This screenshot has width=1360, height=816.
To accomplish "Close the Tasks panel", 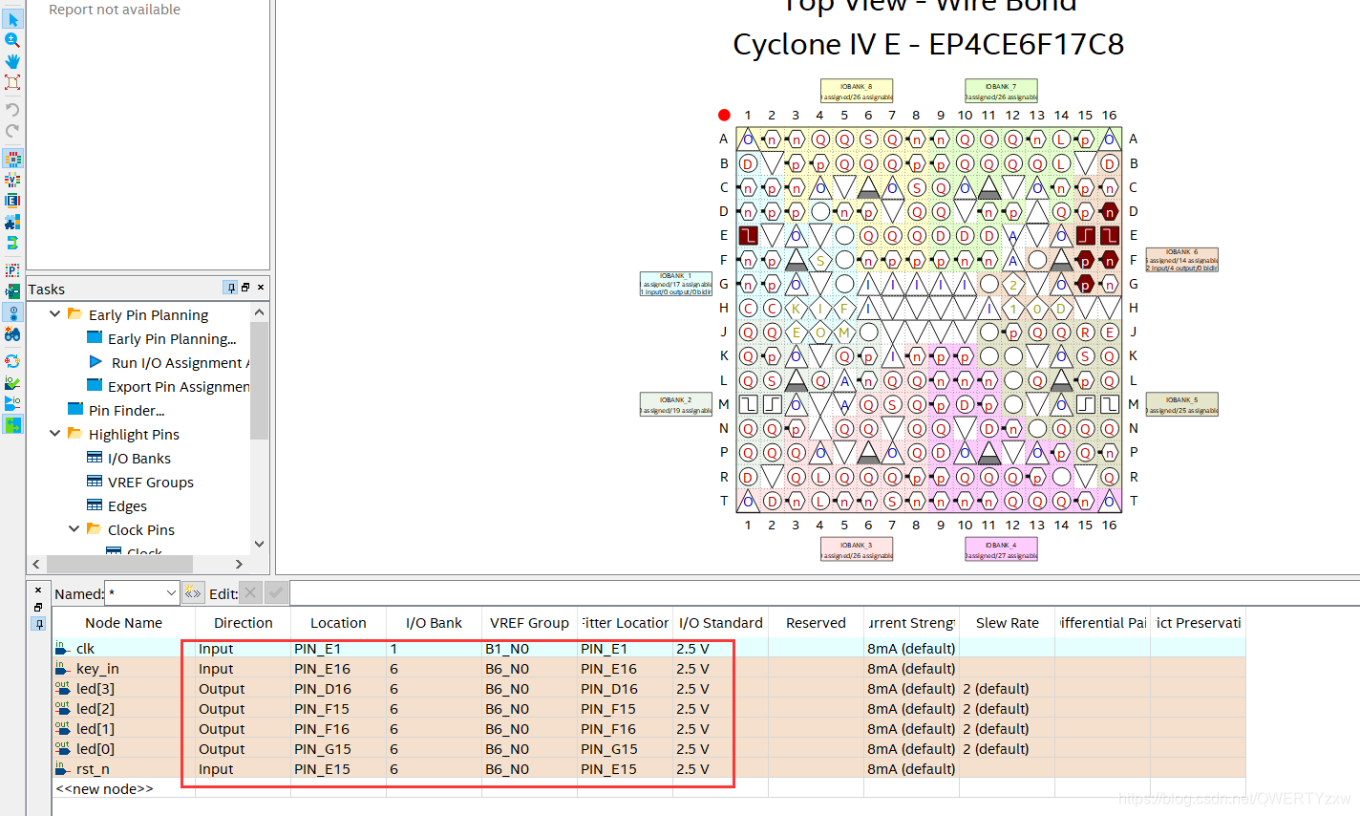I will (x=261, y=288).
